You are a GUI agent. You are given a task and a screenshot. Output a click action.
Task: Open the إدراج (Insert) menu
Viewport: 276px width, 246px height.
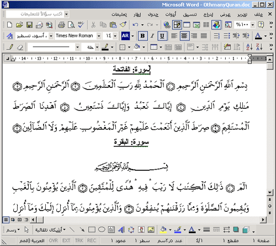[208, 14]
